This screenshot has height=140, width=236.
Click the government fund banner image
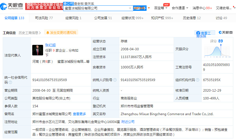tap(44, 6)
